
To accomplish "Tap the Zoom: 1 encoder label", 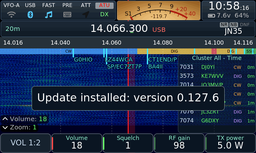I will click(x=23, y=127).
